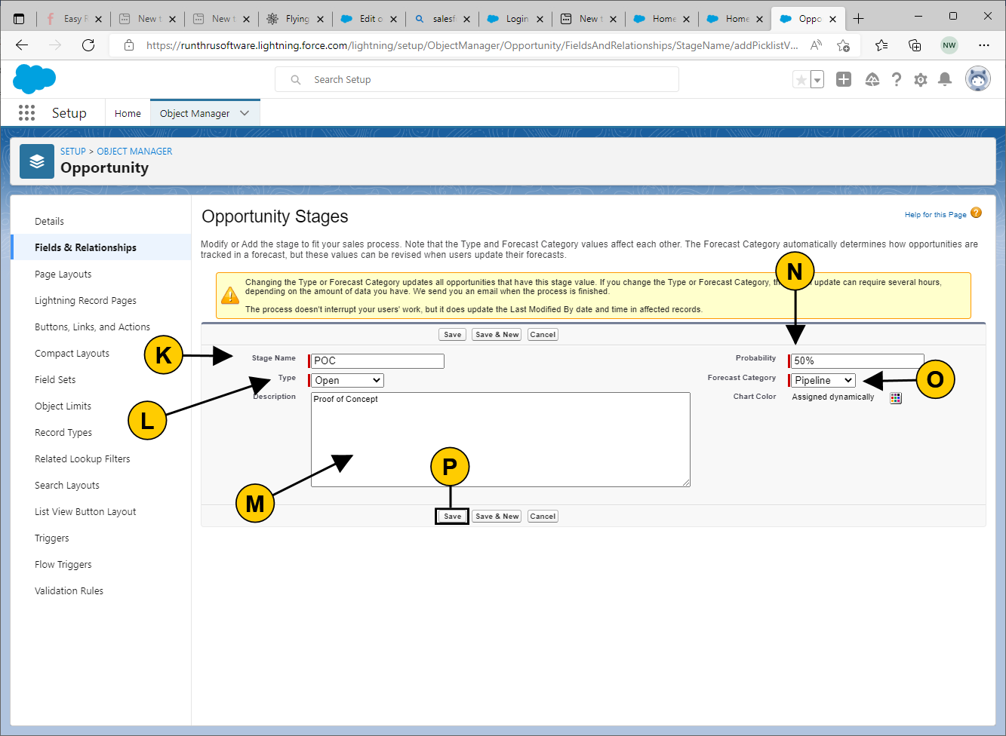Viewport: 1006px width, 736px height.
Task: Open the Type dropdown
Action: (x=347, y=381)
